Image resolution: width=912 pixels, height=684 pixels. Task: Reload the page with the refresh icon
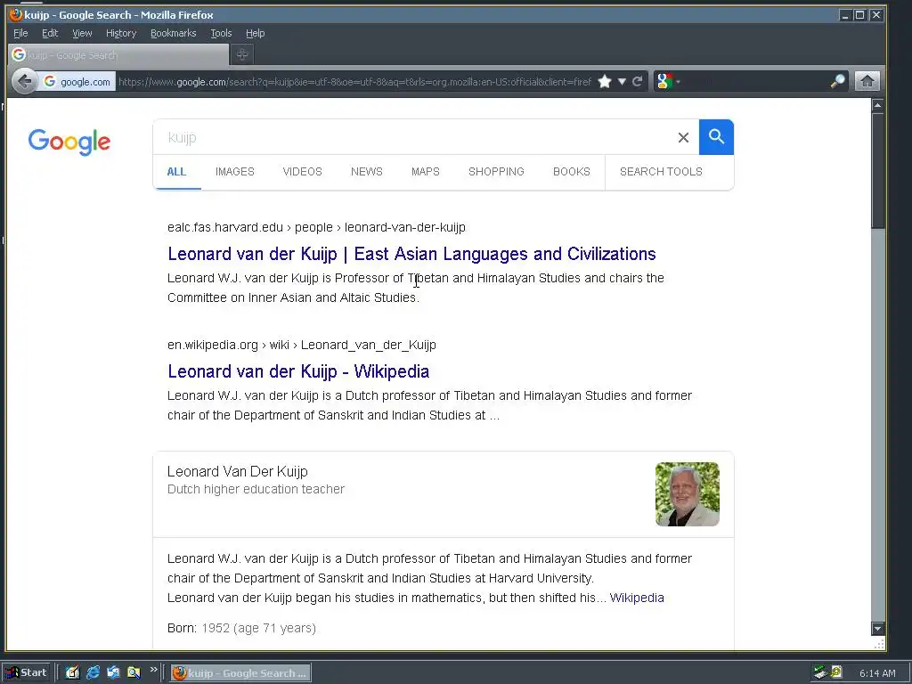638,81
